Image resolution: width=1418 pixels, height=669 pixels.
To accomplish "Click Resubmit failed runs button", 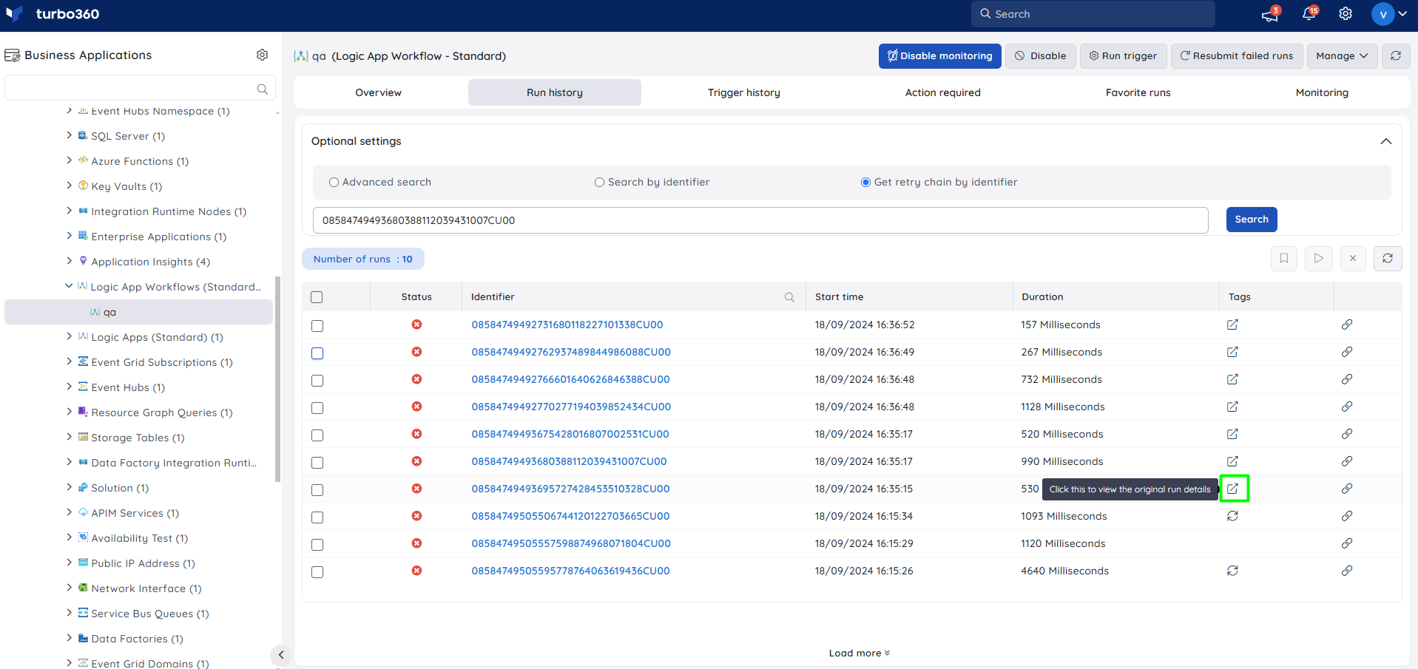I will (x=1237, y=56).
